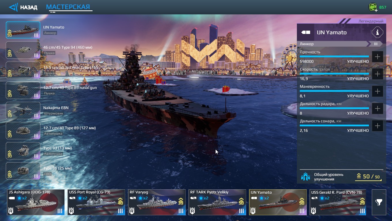Click the R shield badge on JS Ashigara card

click(11, 211)
